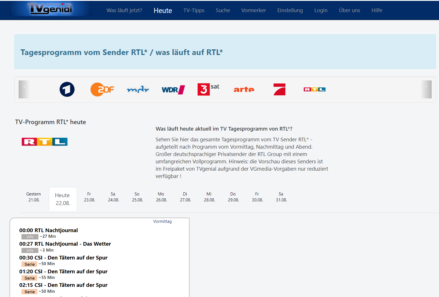Click Serie tag under 00:30 CSI
The image size is (439, 297).
click(x=29, y=264)
